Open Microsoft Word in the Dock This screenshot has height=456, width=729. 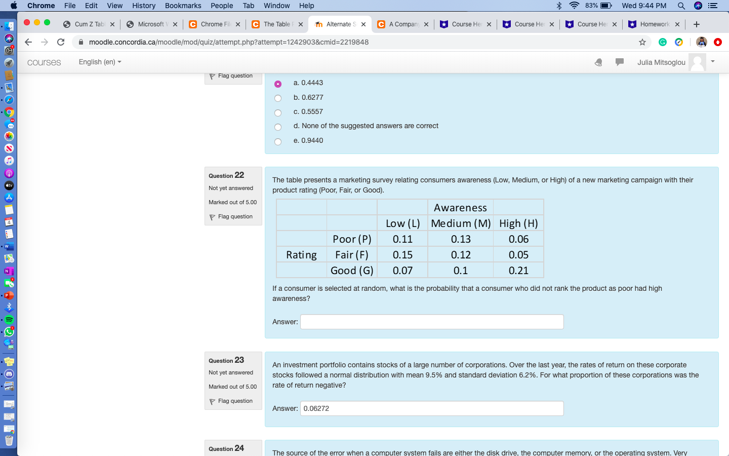point(9,247)
